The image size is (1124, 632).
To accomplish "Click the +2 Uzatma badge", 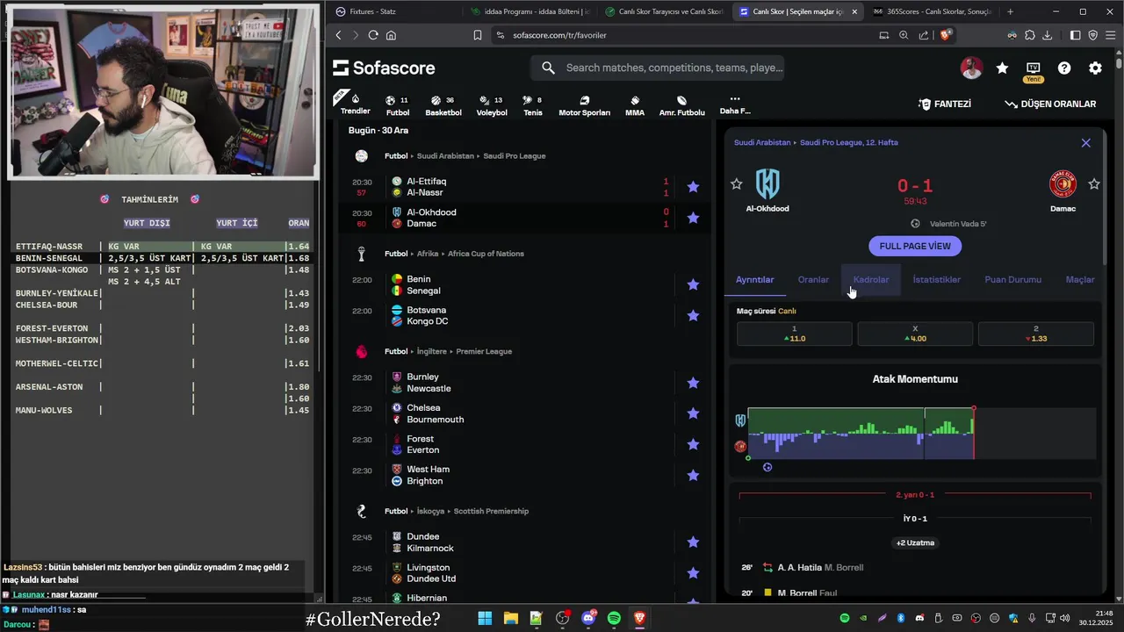I will (915, 543).
